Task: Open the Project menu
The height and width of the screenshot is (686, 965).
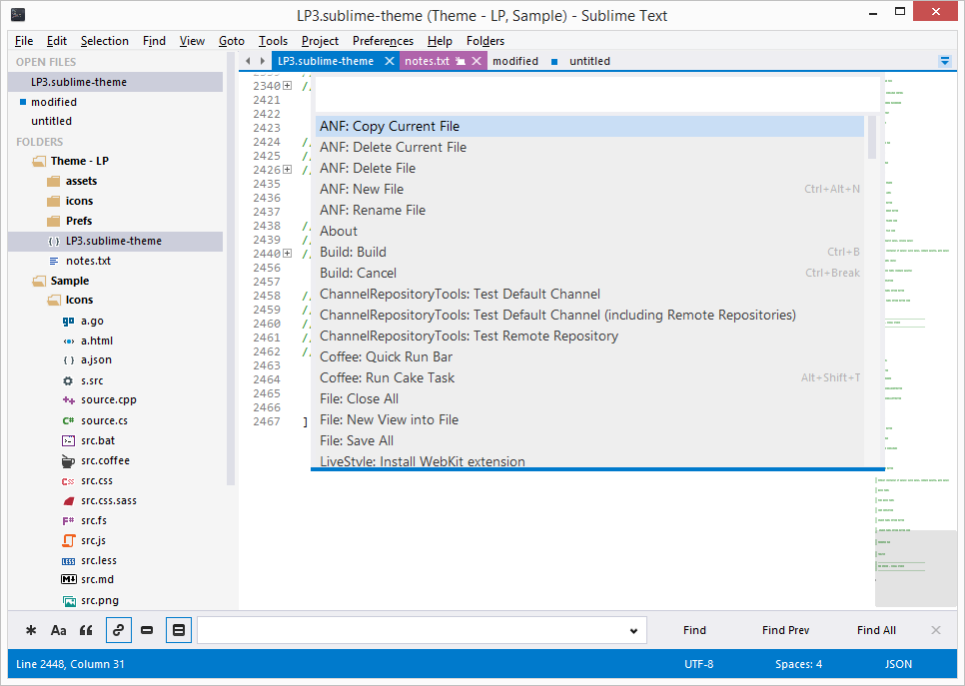Action: point(320,41)
